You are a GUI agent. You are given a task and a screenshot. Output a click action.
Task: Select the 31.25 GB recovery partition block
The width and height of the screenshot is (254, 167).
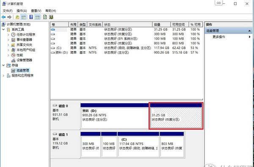(176, 116)
